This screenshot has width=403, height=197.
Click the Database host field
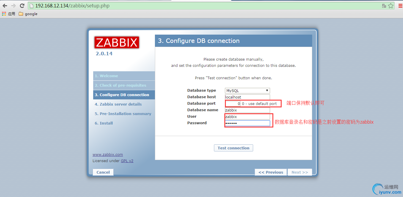pos(247,97)
